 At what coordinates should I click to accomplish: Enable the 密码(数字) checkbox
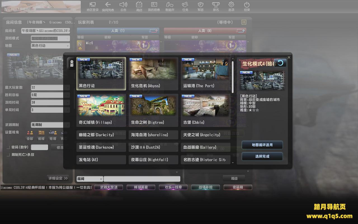(8, 147)
